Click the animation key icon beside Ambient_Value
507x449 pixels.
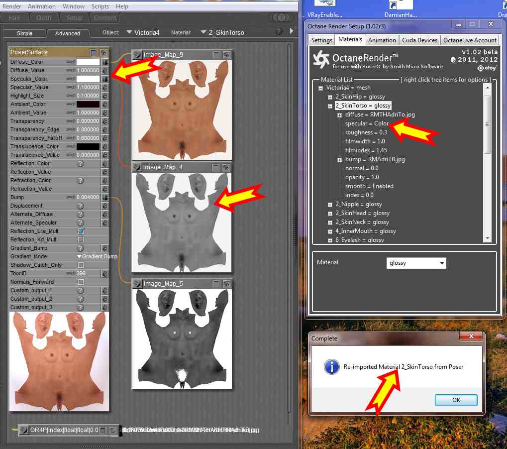71,112
